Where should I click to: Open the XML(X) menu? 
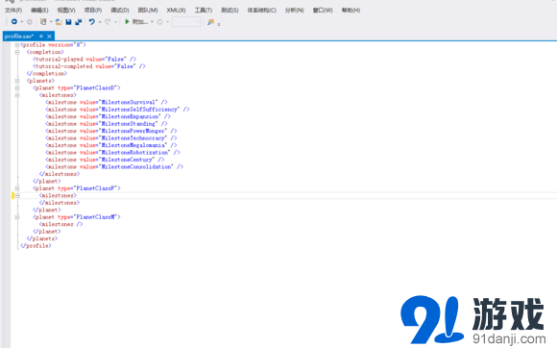tap(176, 11)
